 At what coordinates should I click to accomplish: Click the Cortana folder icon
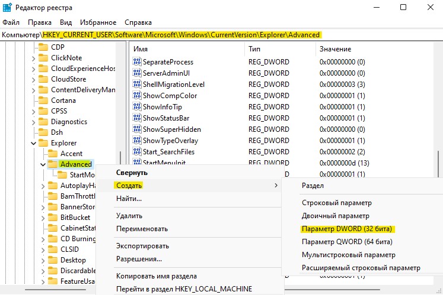(x=43, y=101)
